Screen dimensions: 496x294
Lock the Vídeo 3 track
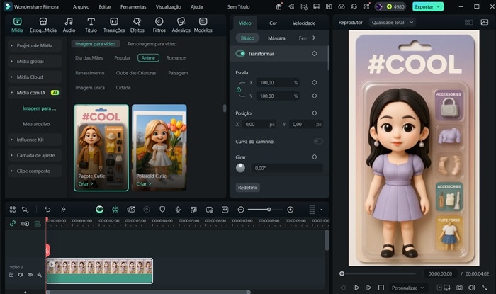11,275
